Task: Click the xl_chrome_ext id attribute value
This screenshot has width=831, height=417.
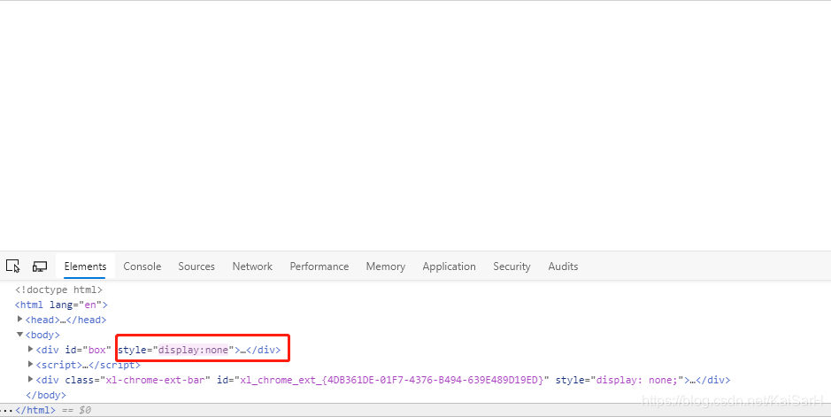Action: click(392, 380)
